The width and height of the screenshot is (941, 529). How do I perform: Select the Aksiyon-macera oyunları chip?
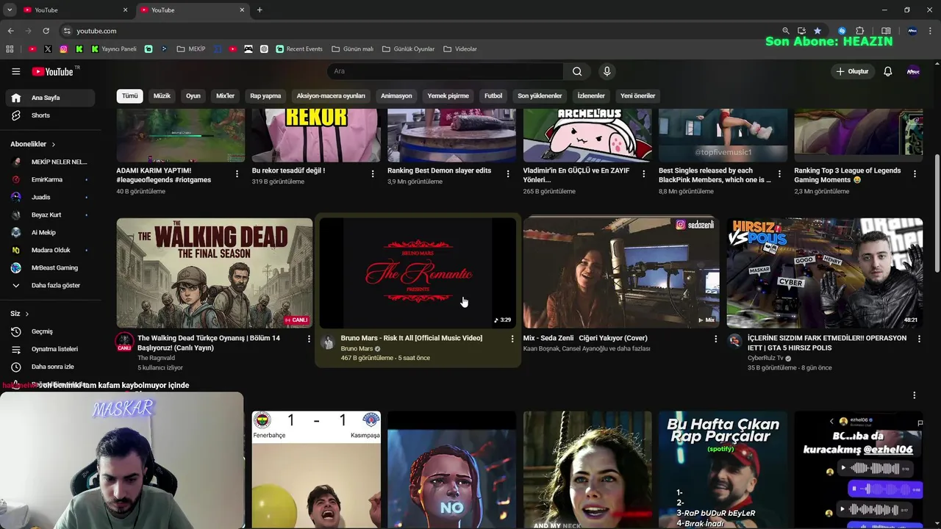[331, 96]
